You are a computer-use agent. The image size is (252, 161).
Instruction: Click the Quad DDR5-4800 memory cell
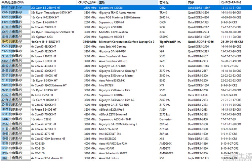198,17
